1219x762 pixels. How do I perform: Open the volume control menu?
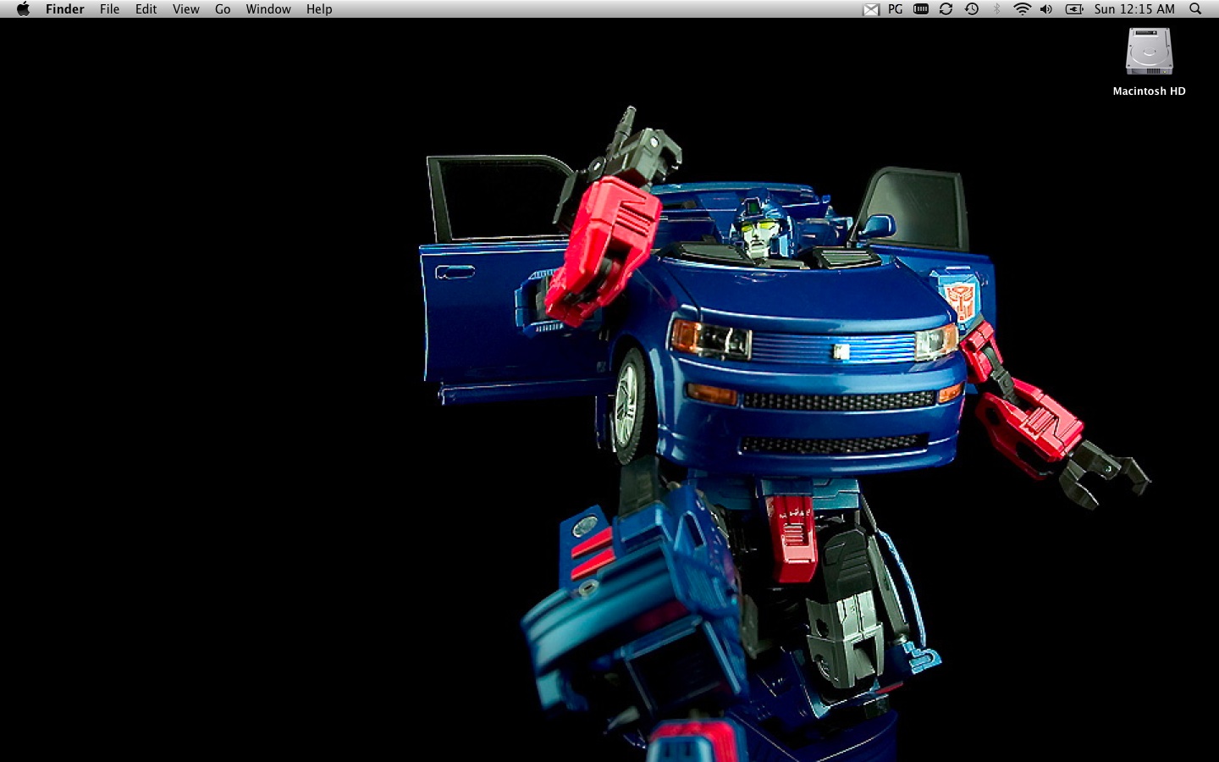[1046, 9]
